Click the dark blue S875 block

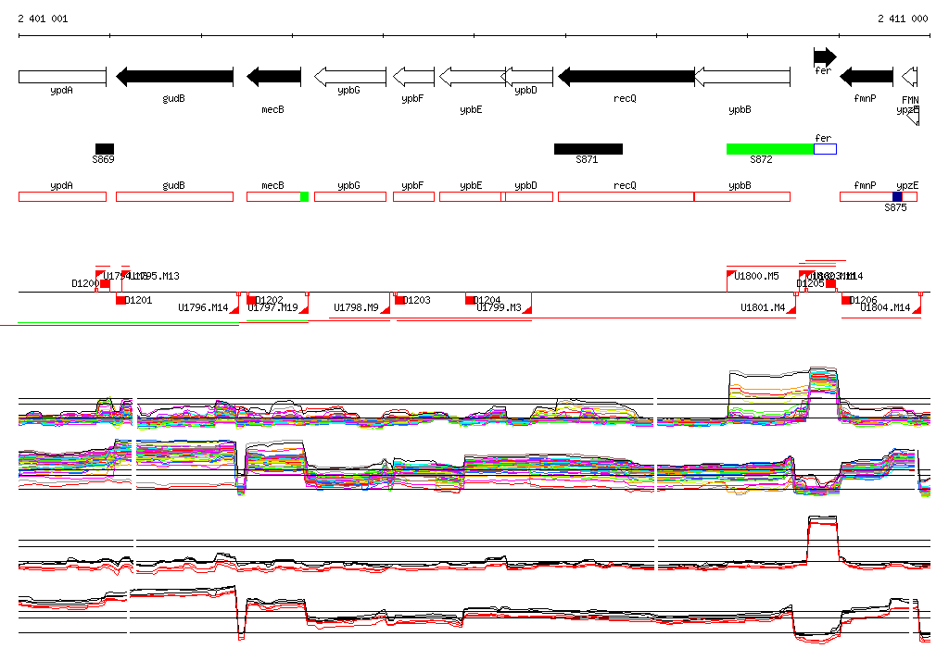897,196
